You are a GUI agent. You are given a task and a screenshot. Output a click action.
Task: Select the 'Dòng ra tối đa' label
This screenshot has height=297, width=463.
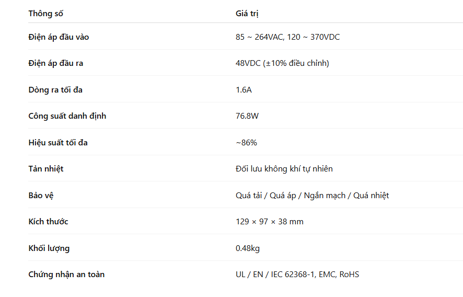[55, 89]
